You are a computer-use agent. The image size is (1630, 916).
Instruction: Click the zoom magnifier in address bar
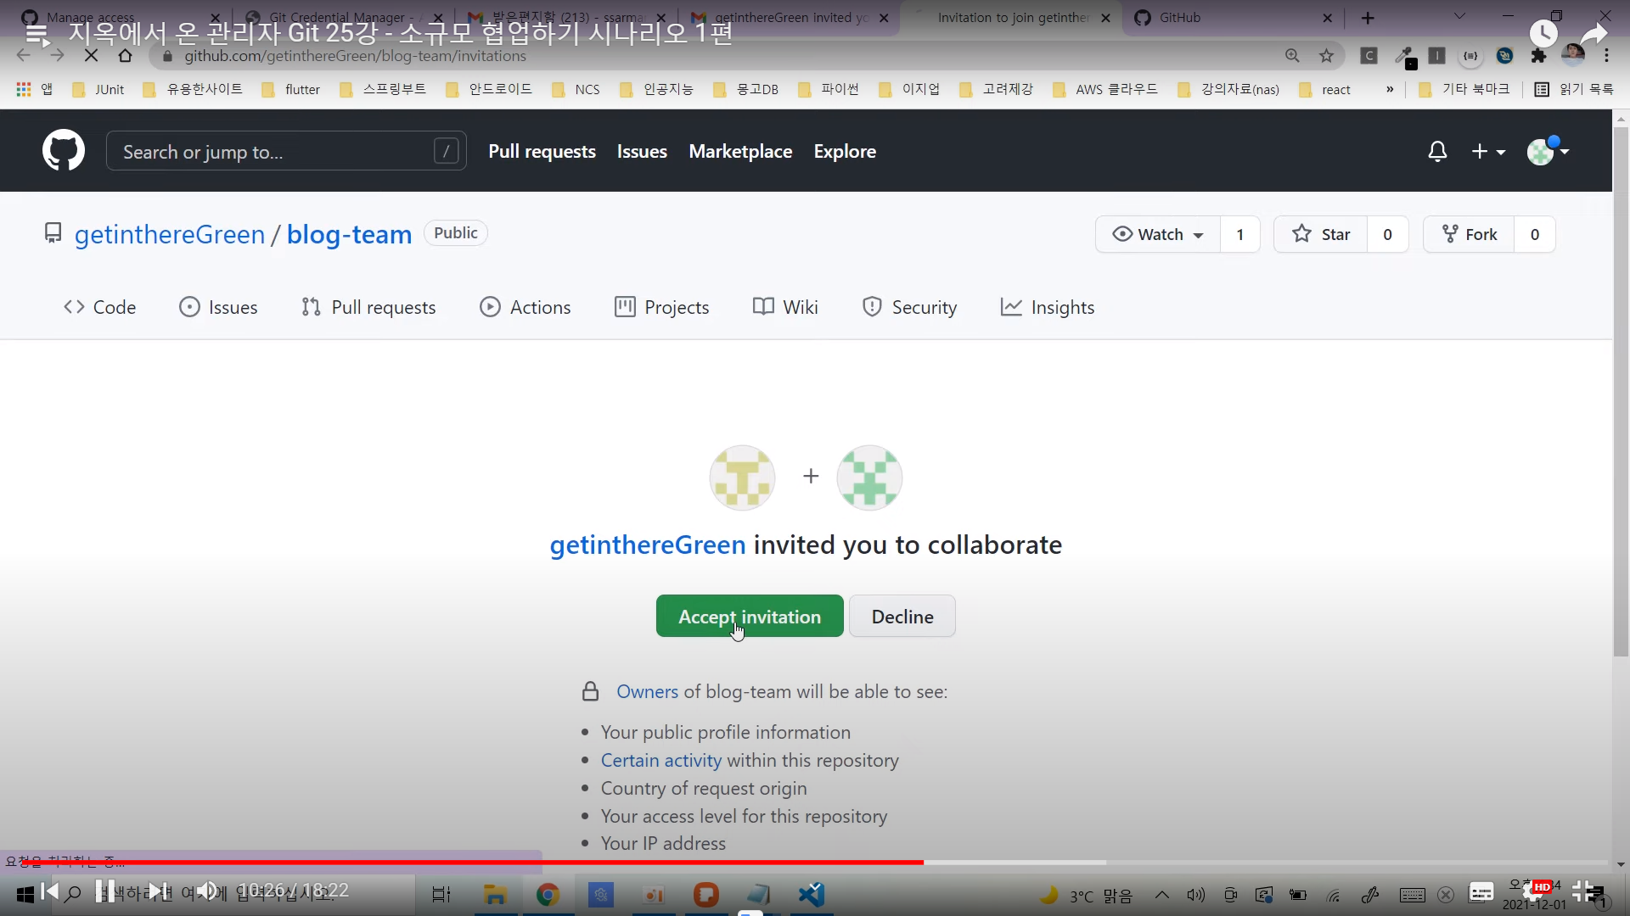[x=1292, y=56]
